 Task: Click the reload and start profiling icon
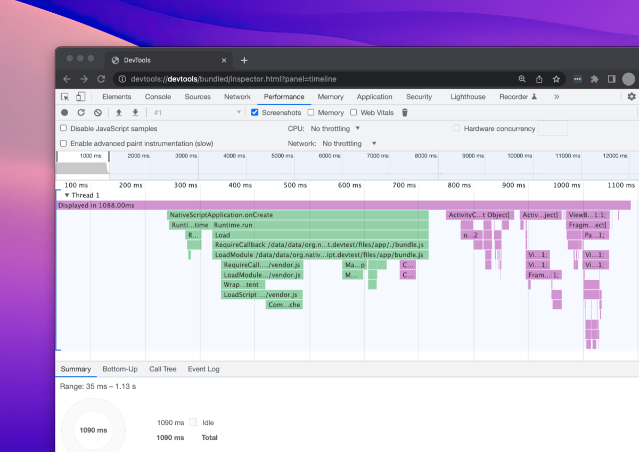click(81, 113)
